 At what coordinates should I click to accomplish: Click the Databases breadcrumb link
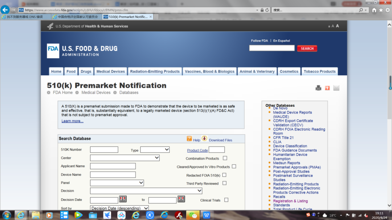(x=129, y=92)
